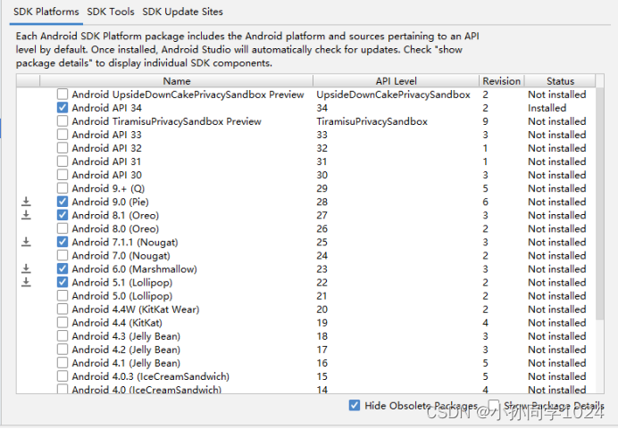This screenshot has width=618, height=429.
Task: Open the SDK Update Sites tab
Action: pos(182,12)
